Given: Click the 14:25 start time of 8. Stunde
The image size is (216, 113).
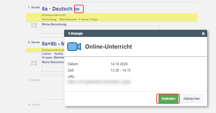Looking at the screenshot, I should click(x=34, y=62).
